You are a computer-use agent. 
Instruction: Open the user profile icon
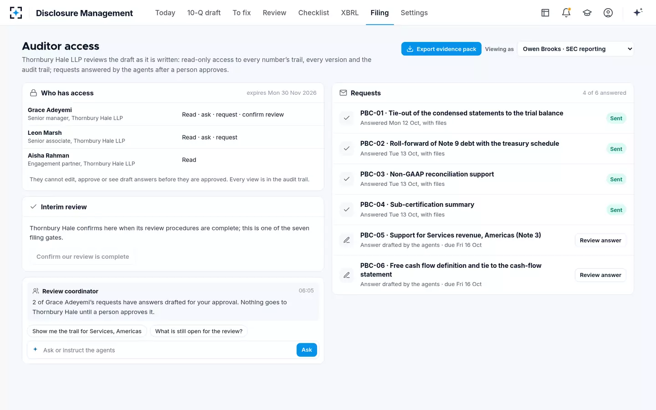point(608,13)
